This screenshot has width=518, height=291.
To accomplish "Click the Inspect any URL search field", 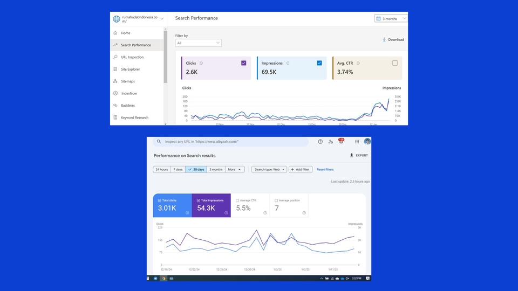I will [x=230, y=142].
